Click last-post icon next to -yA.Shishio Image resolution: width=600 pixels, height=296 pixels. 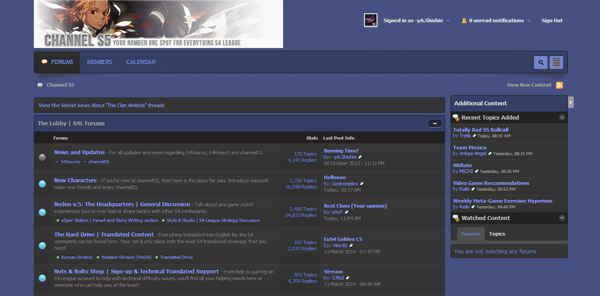(x=360, y=157)
